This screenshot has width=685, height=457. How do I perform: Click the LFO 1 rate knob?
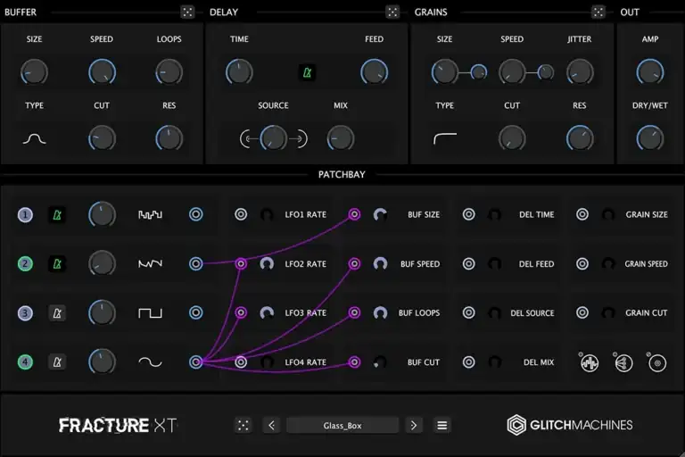coord(102,215)
